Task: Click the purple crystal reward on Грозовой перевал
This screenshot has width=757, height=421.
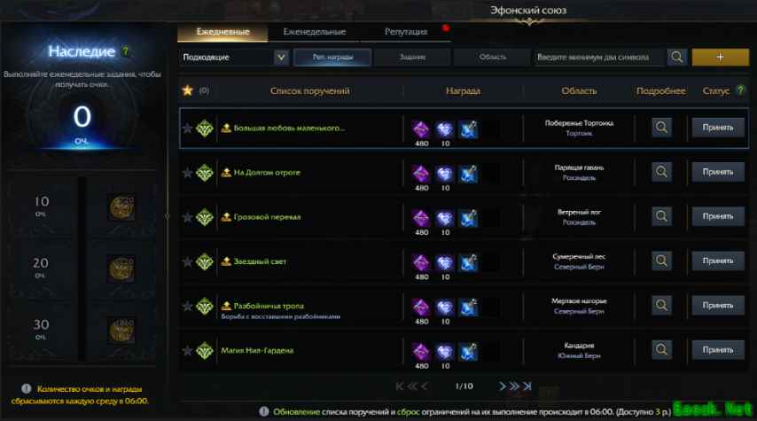Action: [x=421, y=218]
